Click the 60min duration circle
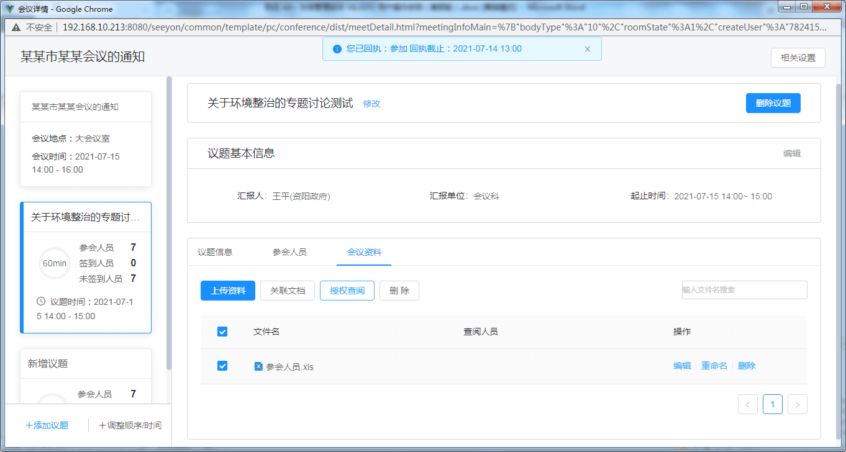846x452 pixels. 55,263
